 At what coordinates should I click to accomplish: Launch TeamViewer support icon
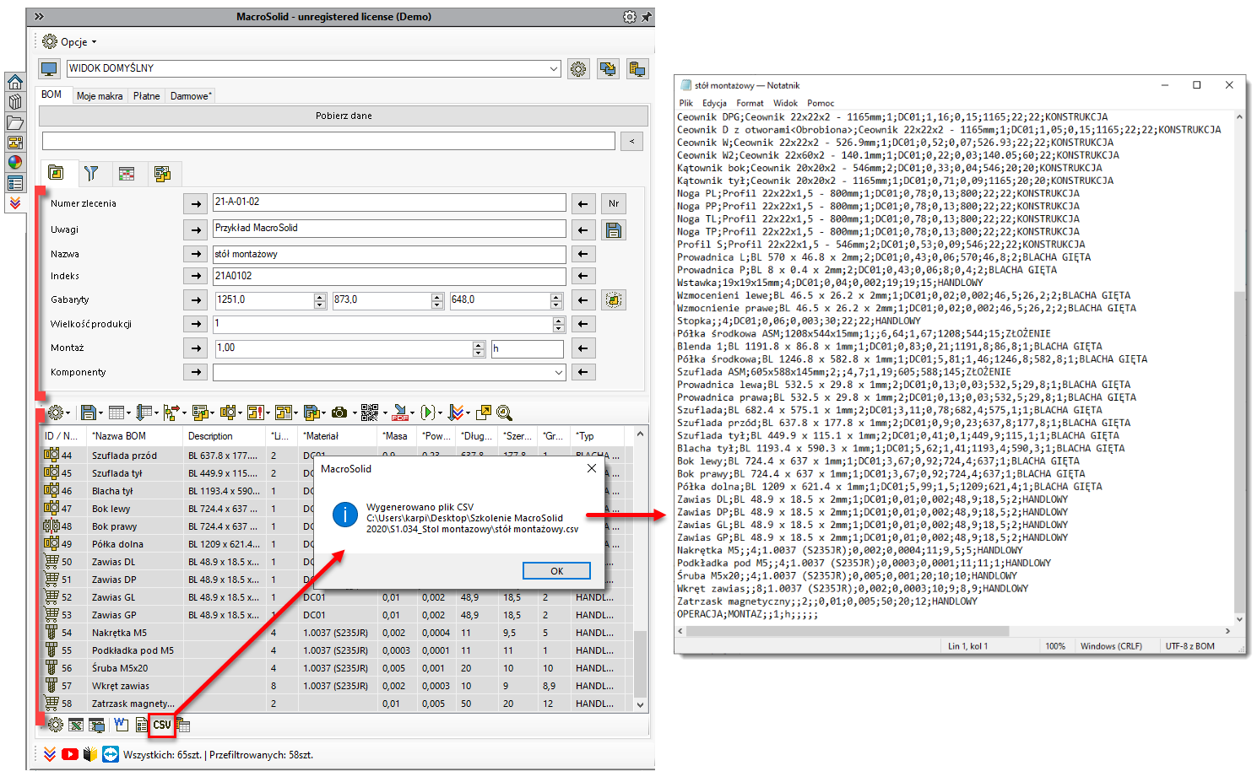click(x=111, y=754)
